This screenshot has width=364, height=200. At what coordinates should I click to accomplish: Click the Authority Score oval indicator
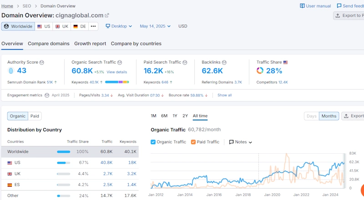10,70
